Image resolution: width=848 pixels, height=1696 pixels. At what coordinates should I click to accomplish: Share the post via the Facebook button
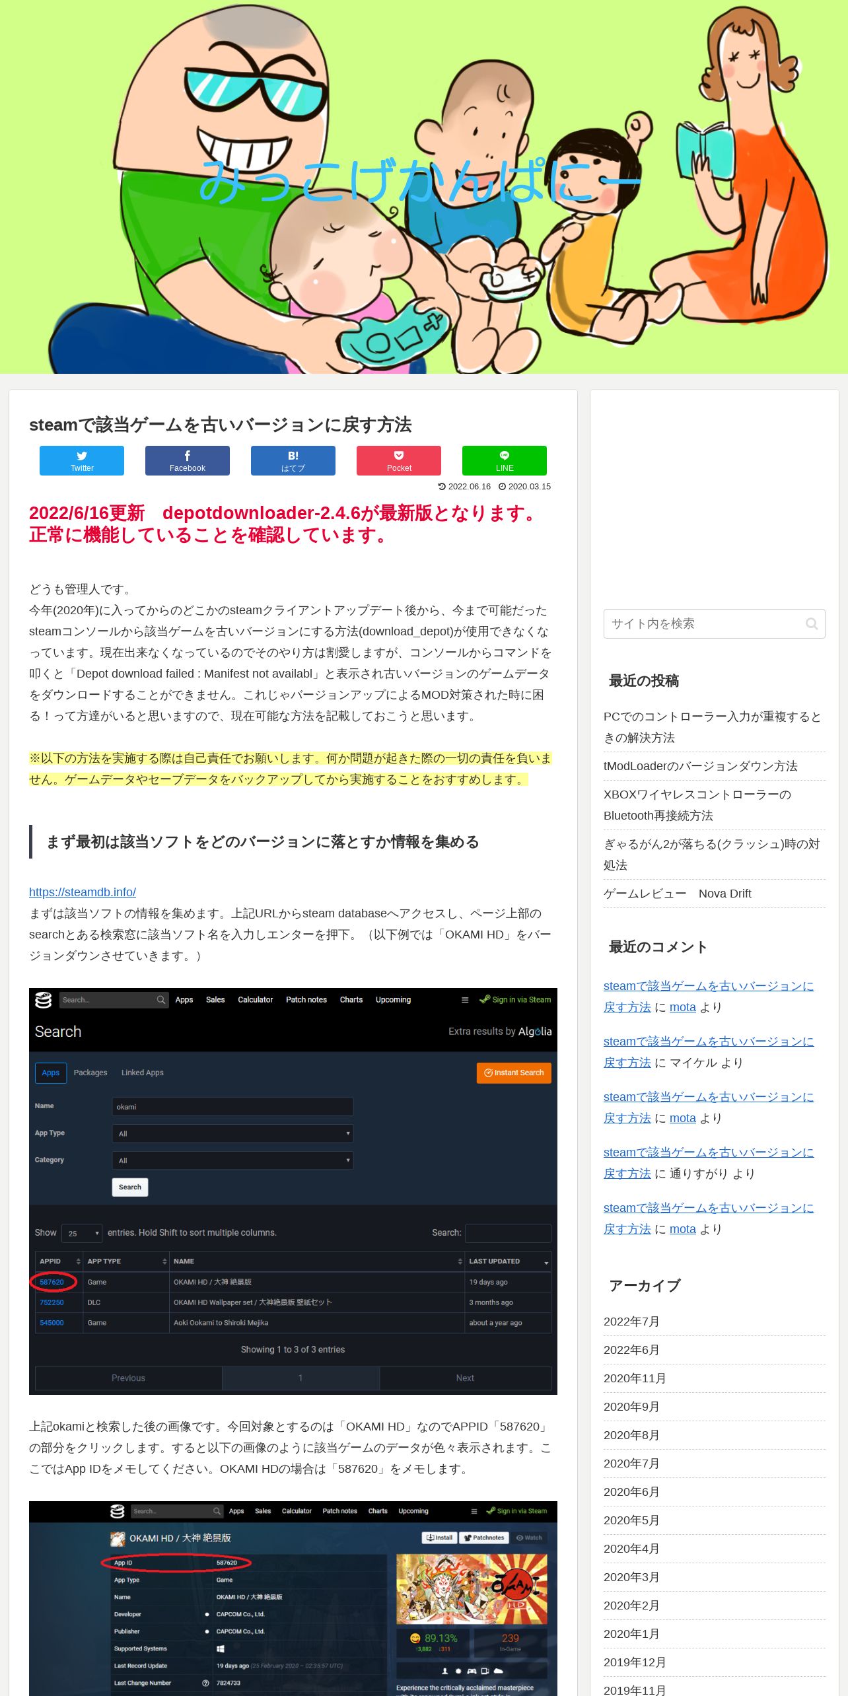(x=188, y=460)
